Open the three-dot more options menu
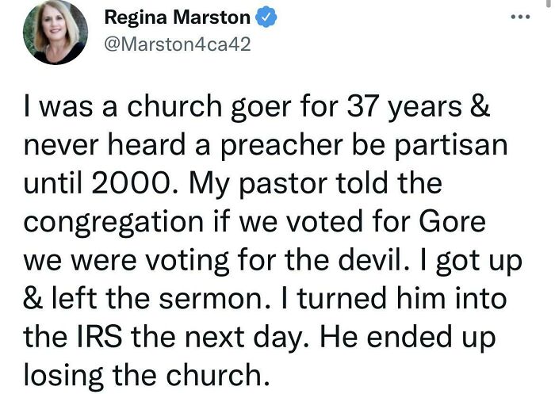Viewport: 555px width, 394px height. (519, 17)
